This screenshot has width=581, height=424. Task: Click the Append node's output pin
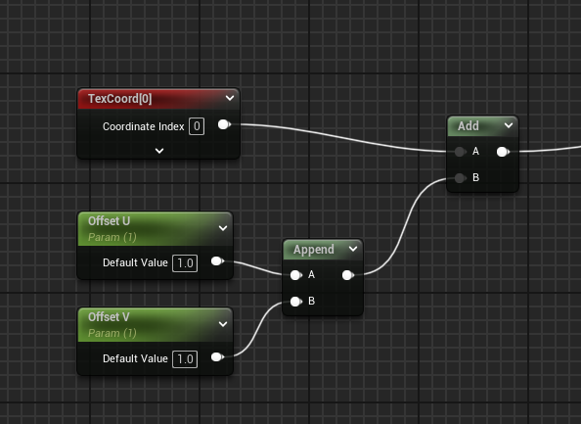point(348,275)
